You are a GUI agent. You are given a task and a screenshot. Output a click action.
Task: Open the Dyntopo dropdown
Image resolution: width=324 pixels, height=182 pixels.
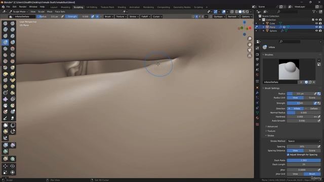point(219,17)
